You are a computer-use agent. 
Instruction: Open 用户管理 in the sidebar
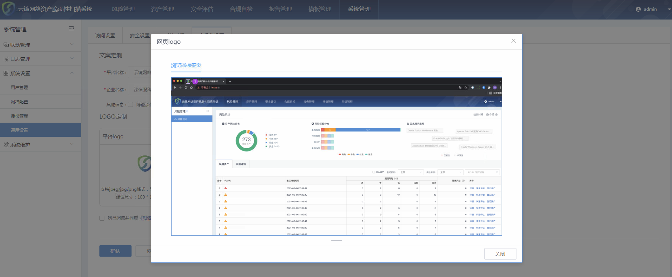[41, 87]
